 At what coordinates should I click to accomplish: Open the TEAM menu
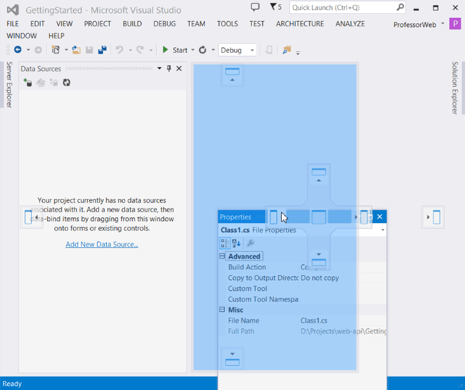click(196, 23)
